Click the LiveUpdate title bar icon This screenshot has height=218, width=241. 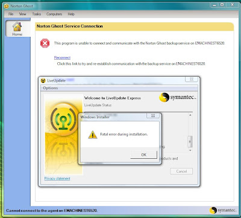coord(43,81)
